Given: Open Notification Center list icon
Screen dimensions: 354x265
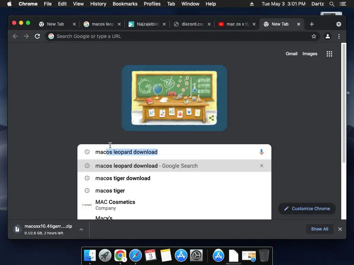Looking at the screenshot, I should (343, 4).
